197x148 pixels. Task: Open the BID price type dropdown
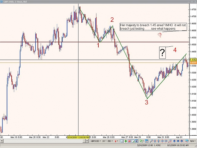click(x=110, y=141)
